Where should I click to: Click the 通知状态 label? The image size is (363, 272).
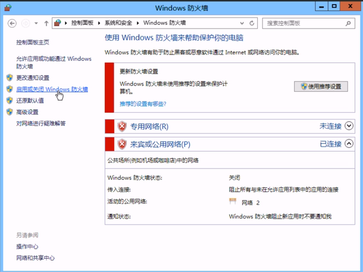coord(119,216)
